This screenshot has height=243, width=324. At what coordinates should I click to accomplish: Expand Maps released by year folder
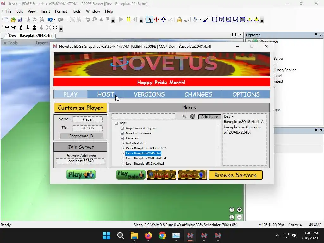coord(122,128)
